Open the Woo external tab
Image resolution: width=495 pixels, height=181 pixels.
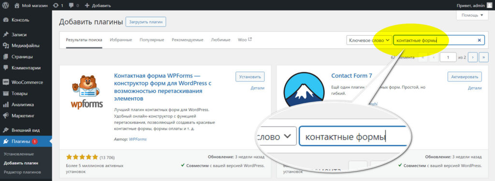[x=245, y=40]
